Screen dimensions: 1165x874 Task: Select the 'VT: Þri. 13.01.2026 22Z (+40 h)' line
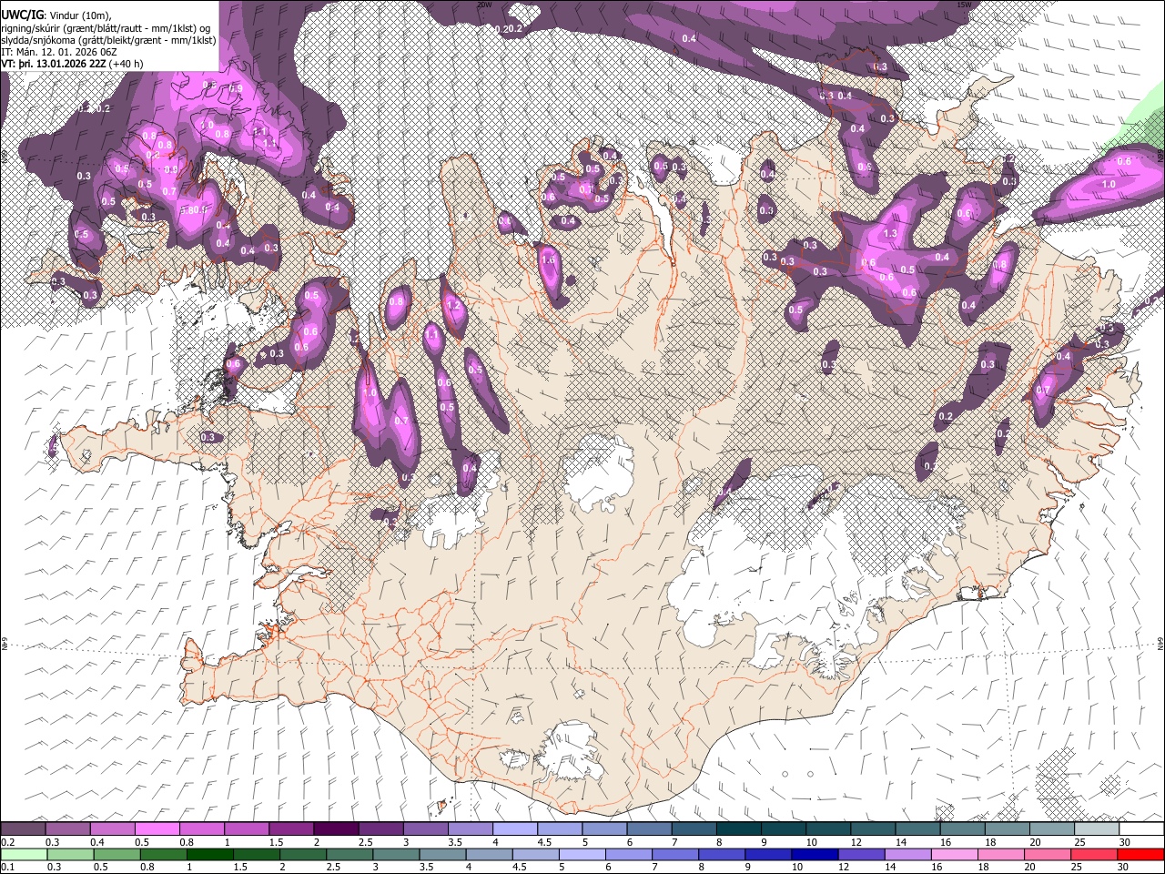pos(72,64)
